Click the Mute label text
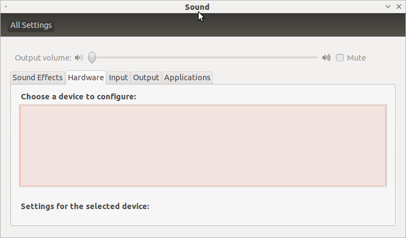Image resolution: width=406 pixels, height=238 pixels. point(356,58)
